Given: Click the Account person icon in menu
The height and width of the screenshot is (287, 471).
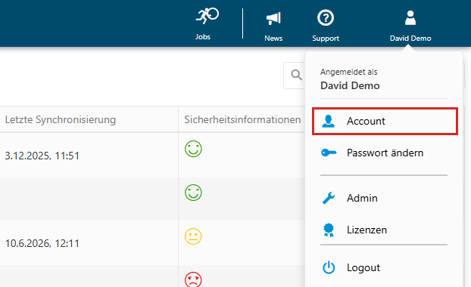Looking at the screenshot, I should pyautogui.click(x=329, y=122).
